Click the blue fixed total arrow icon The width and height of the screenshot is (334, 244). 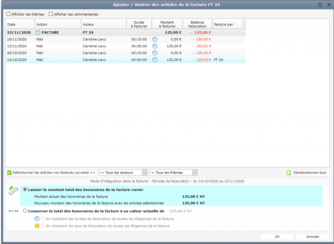coord(13,211)
